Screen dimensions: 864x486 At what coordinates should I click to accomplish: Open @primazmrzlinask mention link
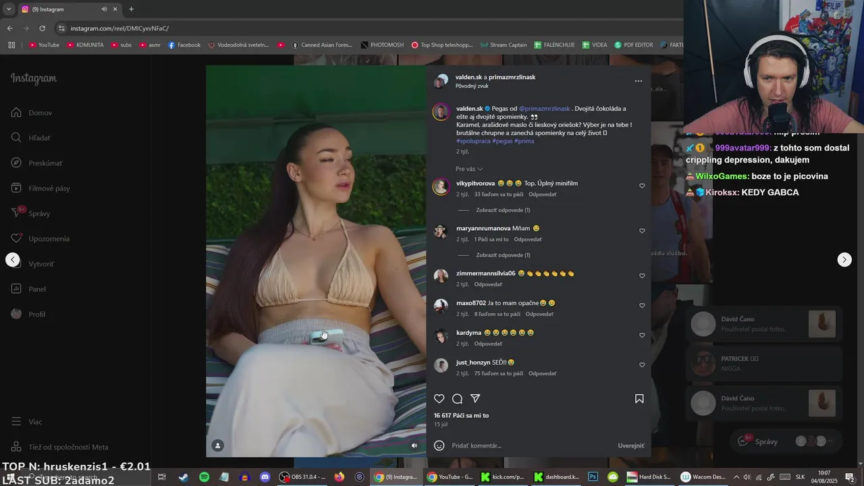(544, 108)
